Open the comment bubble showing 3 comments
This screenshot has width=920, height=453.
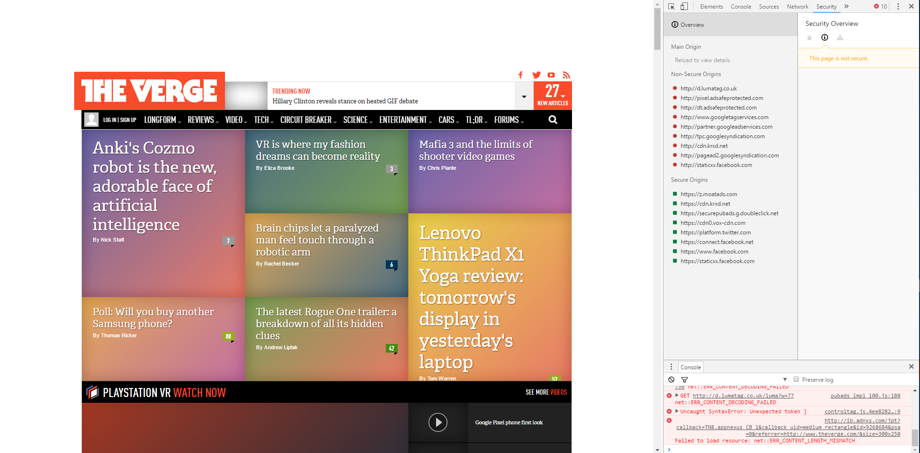tap(392, 169)
